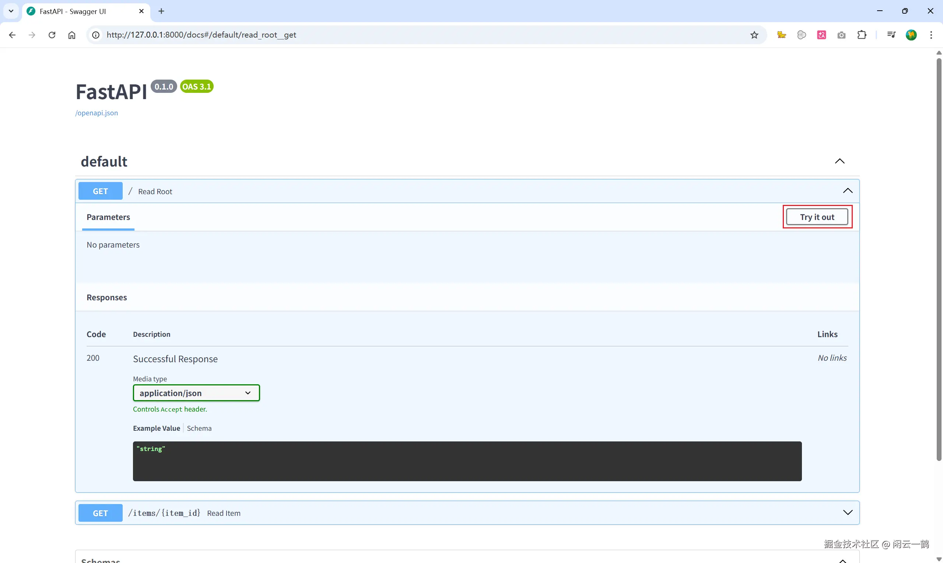Click the URL address bar field

click(417, 35)
